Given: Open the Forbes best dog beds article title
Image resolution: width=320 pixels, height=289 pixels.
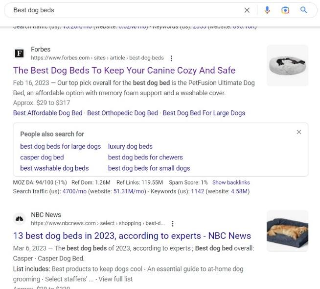Looking at the screenshot, I should coord(124,70).
